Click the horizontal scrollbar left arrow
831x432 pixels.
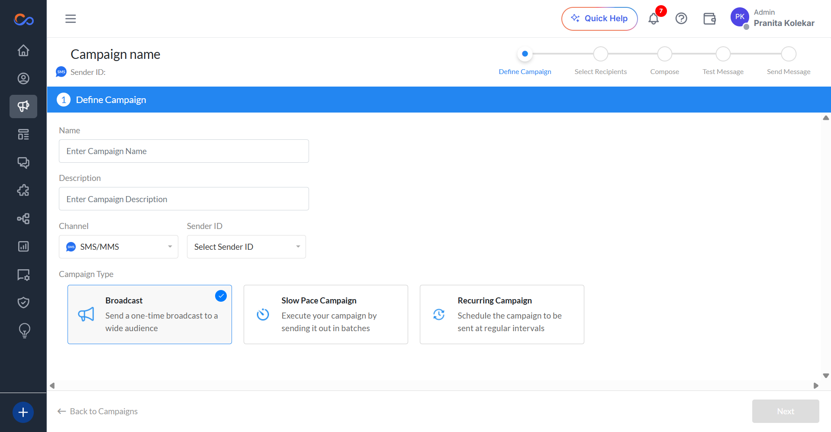point(52,386)
